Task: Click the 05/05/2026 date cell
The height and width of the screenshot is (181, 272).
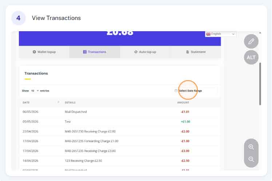Action: pos(30,122)
